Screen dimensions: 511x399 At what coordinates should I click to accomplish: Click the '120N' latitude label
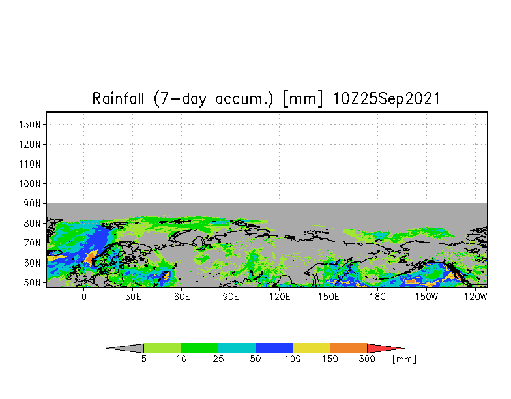coord(30,145)
